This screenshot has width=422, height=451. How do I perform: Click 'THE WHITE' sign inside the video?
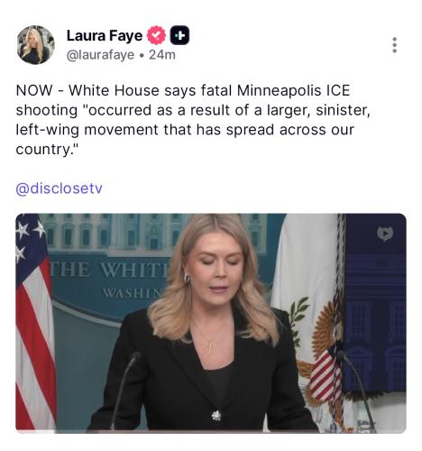point(110,270)
